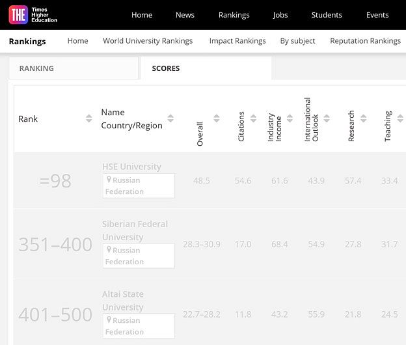Open Students in the top navigation
406x345 pixels.
pos(327,15)
